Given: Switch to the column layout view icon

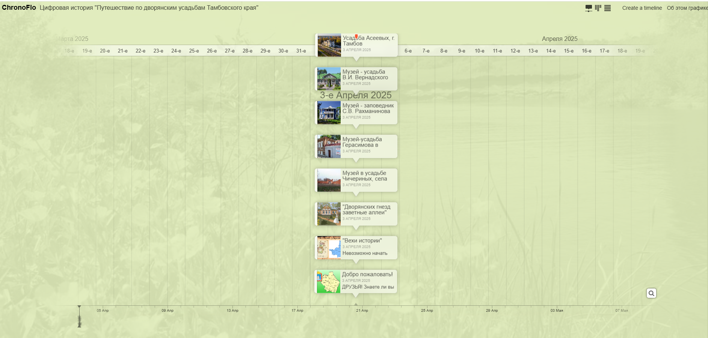Looking at the screenshot, I should pos(598,8).
